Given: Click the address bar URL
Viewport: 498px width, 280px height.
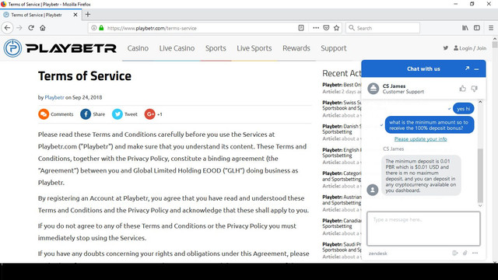Looking at the screenshot, I should (152, 28).
